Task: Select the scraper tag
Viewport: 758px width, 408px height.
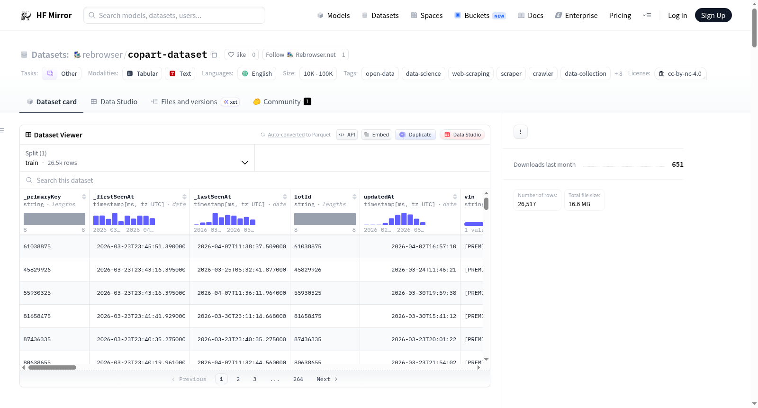Action: point(511,73)
